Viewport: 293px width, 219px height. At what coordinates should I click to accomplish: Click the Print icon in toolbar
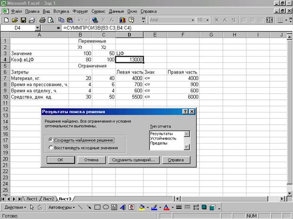click(42, 20)
